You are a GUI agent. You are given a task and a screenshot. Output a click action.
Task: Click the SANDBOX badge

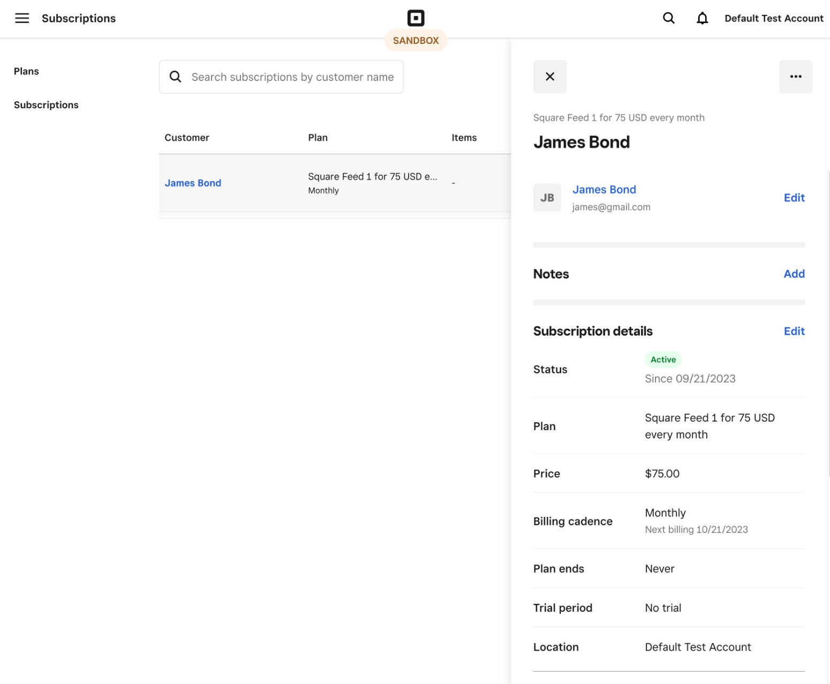click(416, 40)
